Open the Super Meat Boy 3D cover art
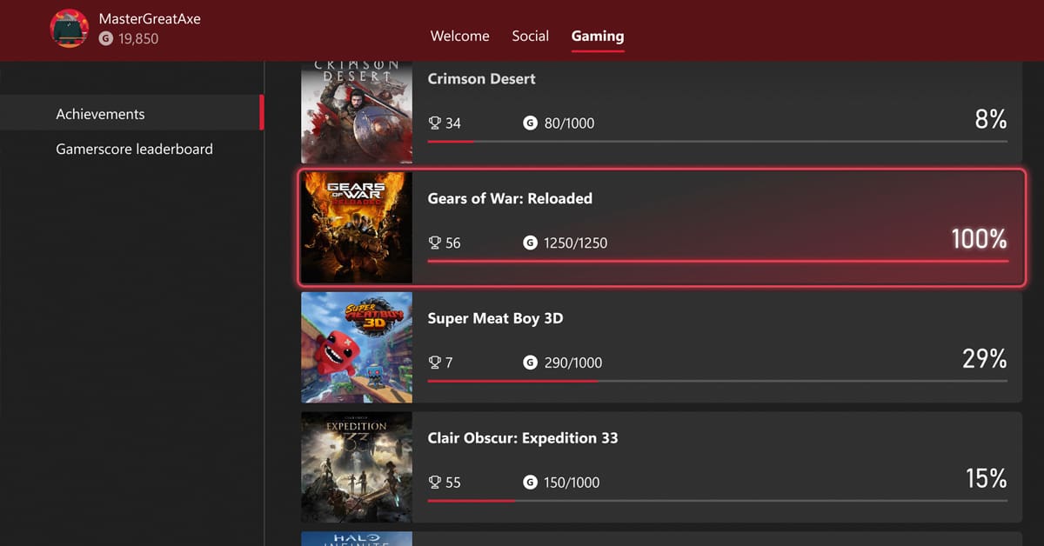This screenshot has height=546, width=1044. pos(357,347)
